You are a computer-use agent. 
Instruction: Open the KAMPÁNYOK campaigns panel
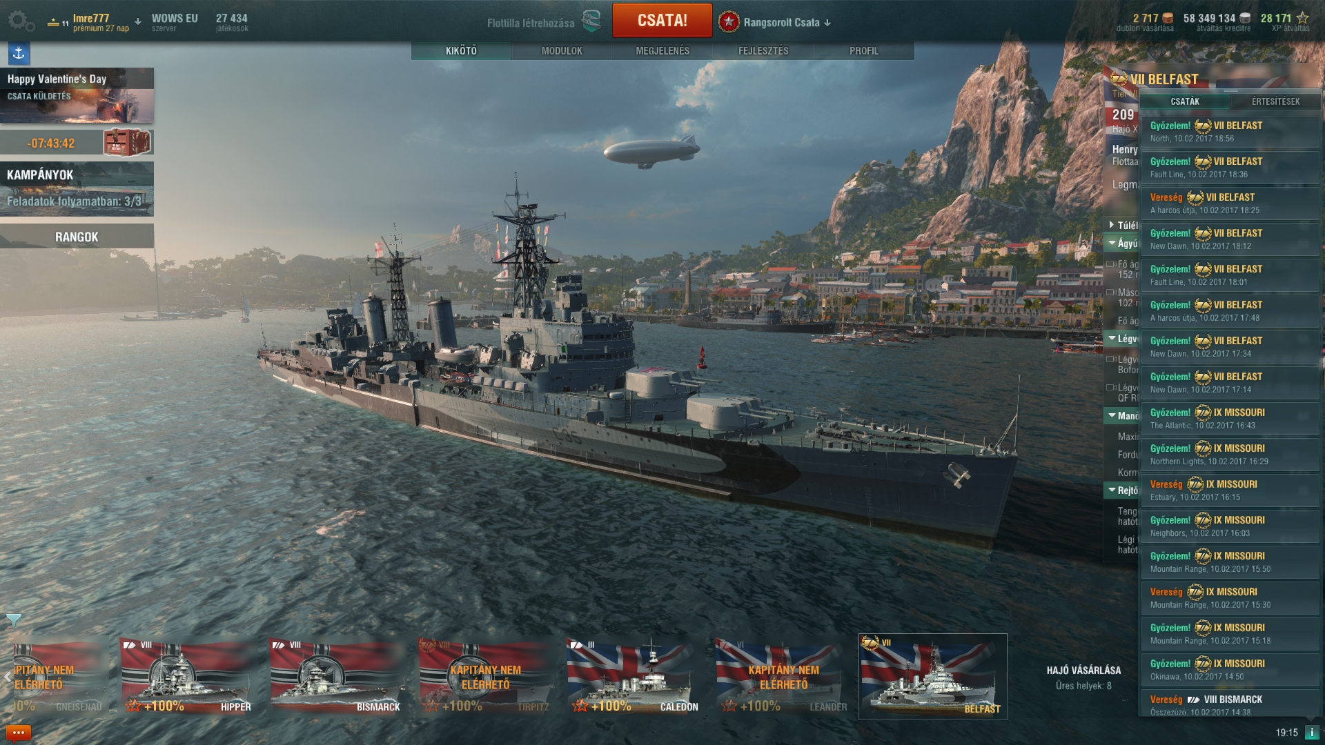77,188
